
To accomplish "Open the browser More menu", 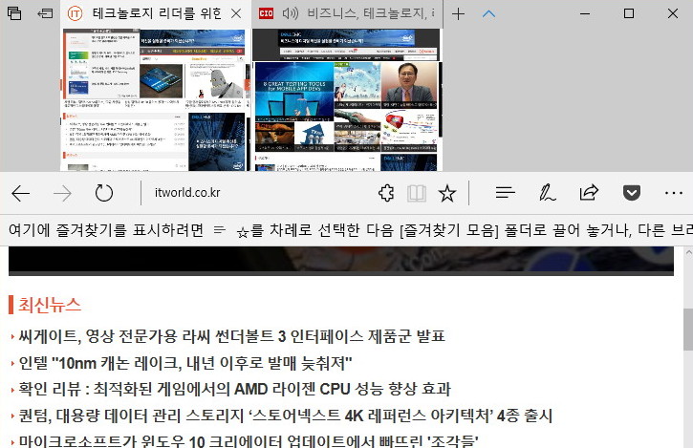I will (x=674, y=193).
